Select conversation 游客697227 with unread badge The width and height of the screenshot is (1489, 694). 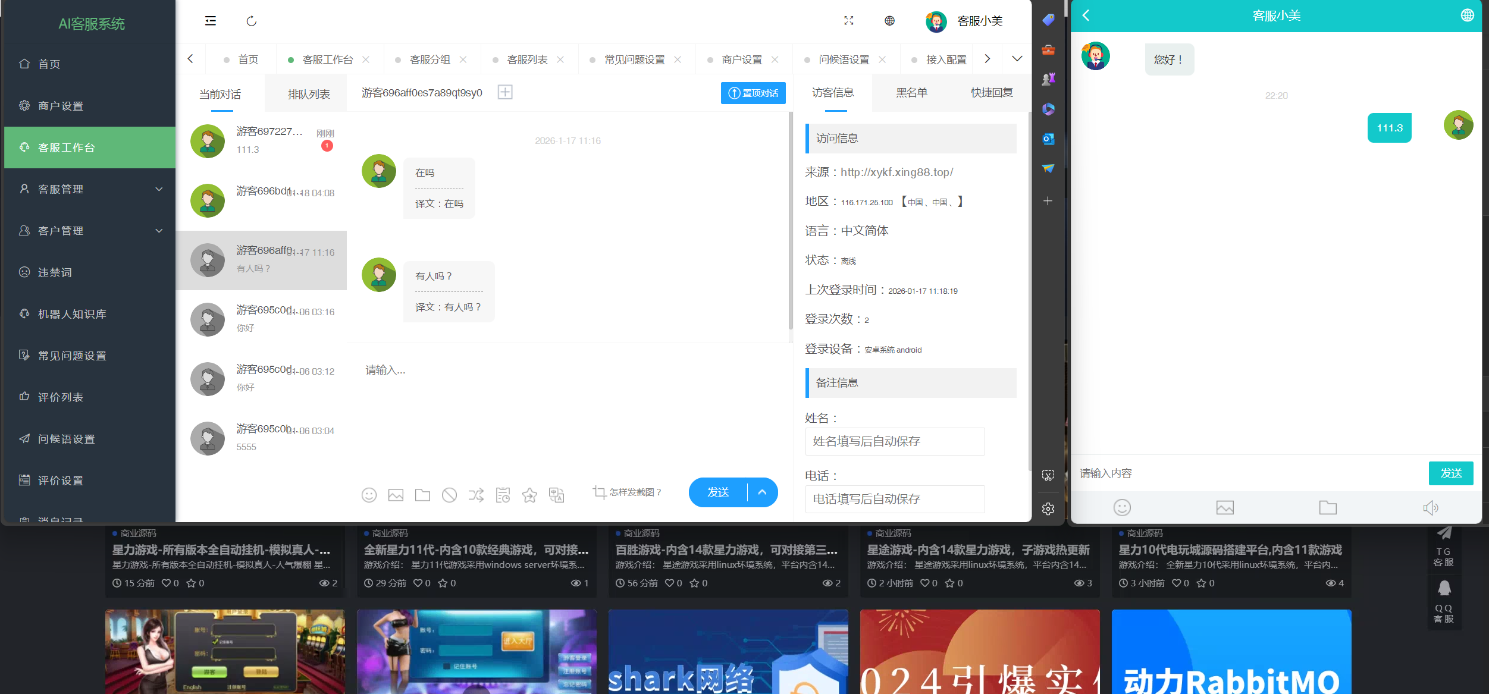tap(262, 142)
